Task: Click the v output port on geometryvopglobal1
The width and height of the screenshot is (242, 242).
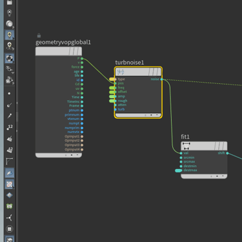Action: tap(82, 63)
